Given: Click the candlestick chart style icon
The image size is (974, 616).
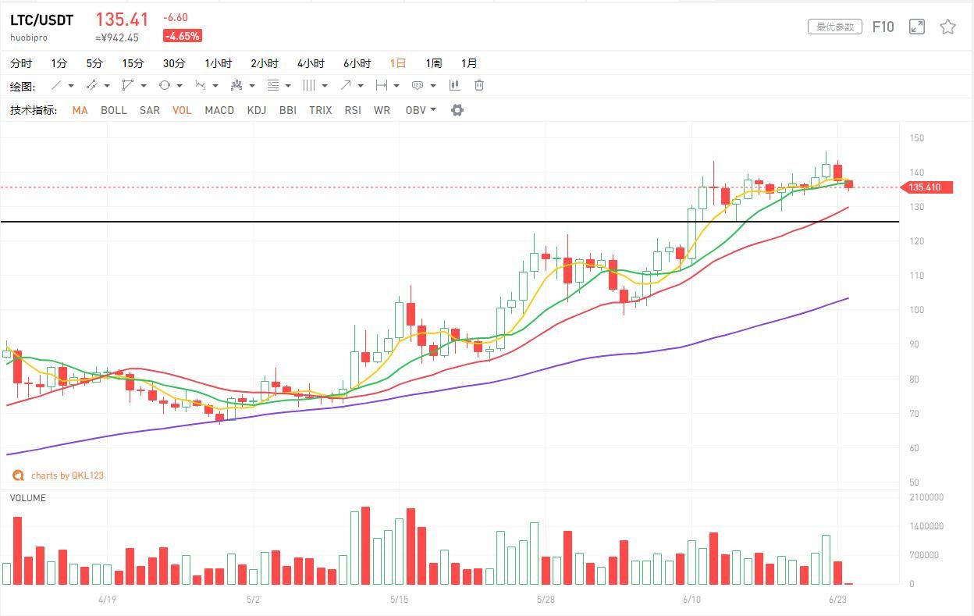Looking at the screenshot, I should tap(454, 85).
